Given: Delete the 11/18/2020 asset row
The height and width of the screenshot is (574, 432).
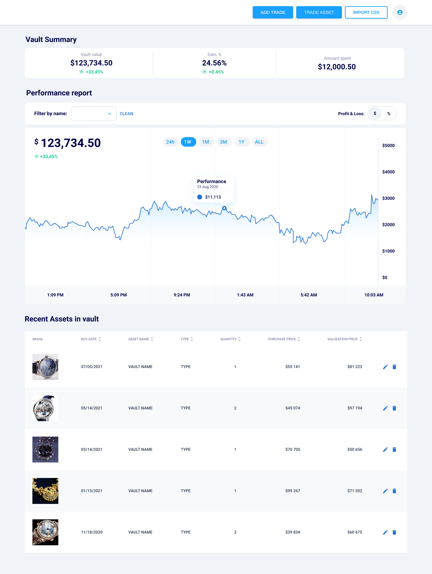Looking at the screenshot, I should [394, 532].
